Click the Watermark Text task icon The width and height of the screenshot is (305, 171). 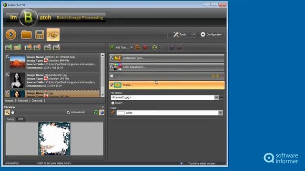click(x=118, y=58)
